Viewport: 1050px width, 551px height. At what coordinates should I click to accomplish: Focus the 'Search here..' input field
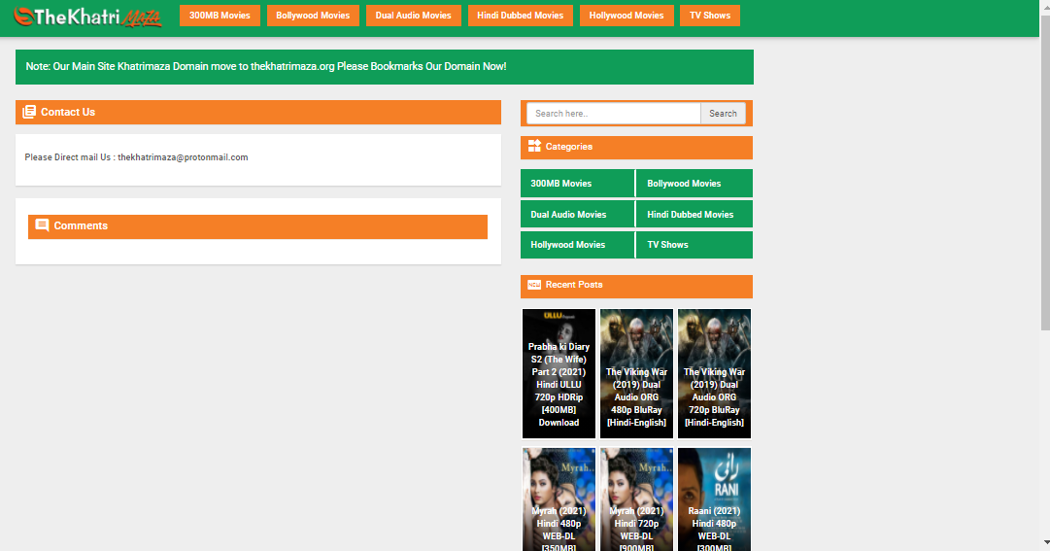pyautogui.click(x=614, y=114)
